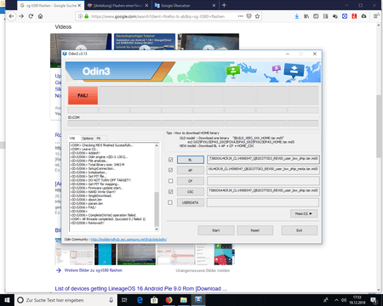Switch to the Google Übersetzer tab

(185, 5)
